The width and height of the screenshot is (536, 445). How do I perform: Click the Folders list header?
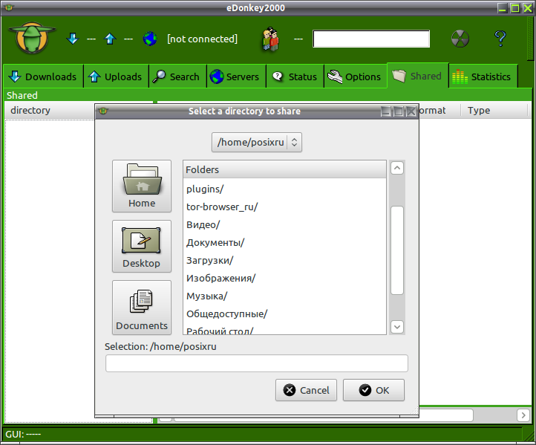pyautogui.click(x=284, y=169)
